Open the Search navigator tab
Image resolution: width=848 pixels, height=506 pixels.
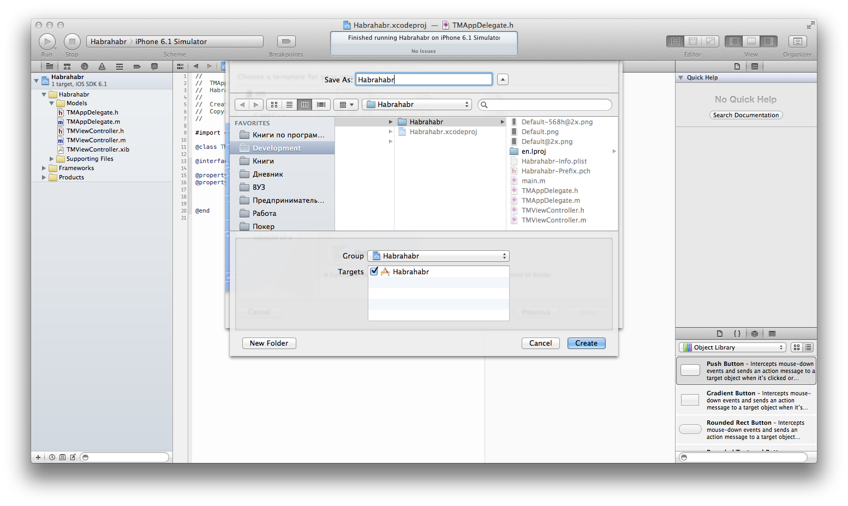(x=85, y=67)
